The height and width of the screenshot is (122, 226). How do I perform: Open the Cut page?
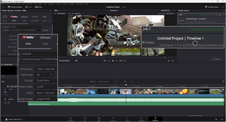(x=85, y=119)
